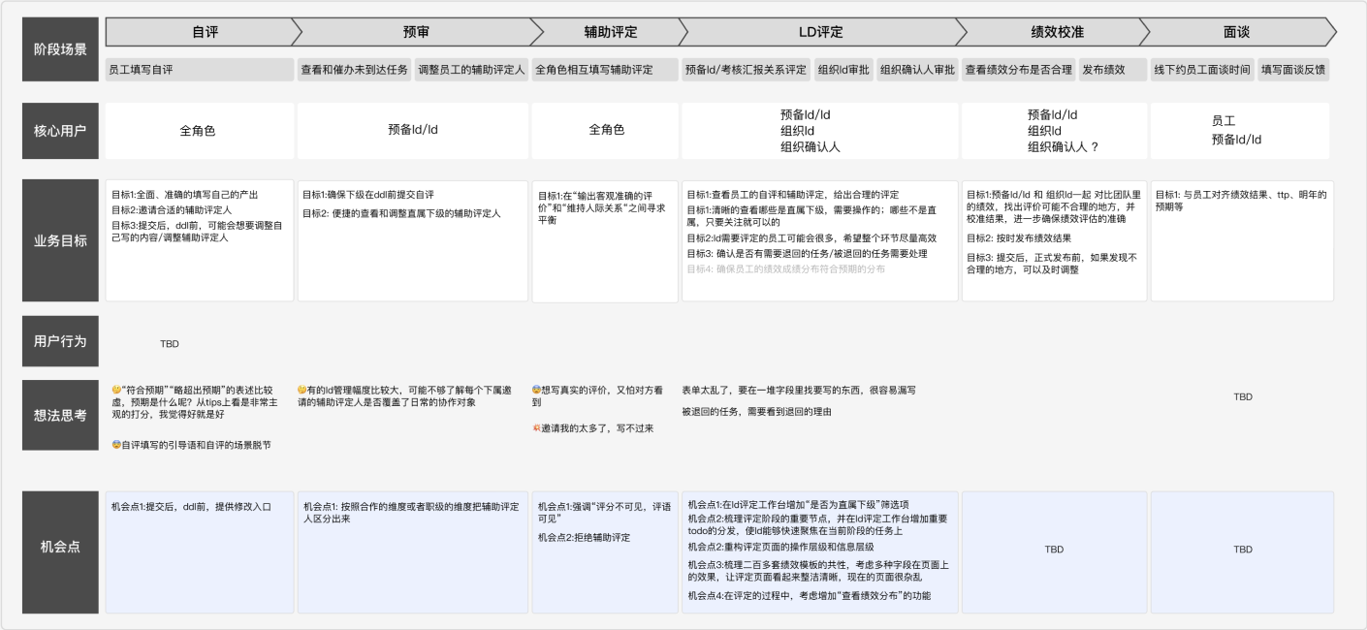Click the 自评 stage arrow

pyautogui.click(x=205, y=32)
